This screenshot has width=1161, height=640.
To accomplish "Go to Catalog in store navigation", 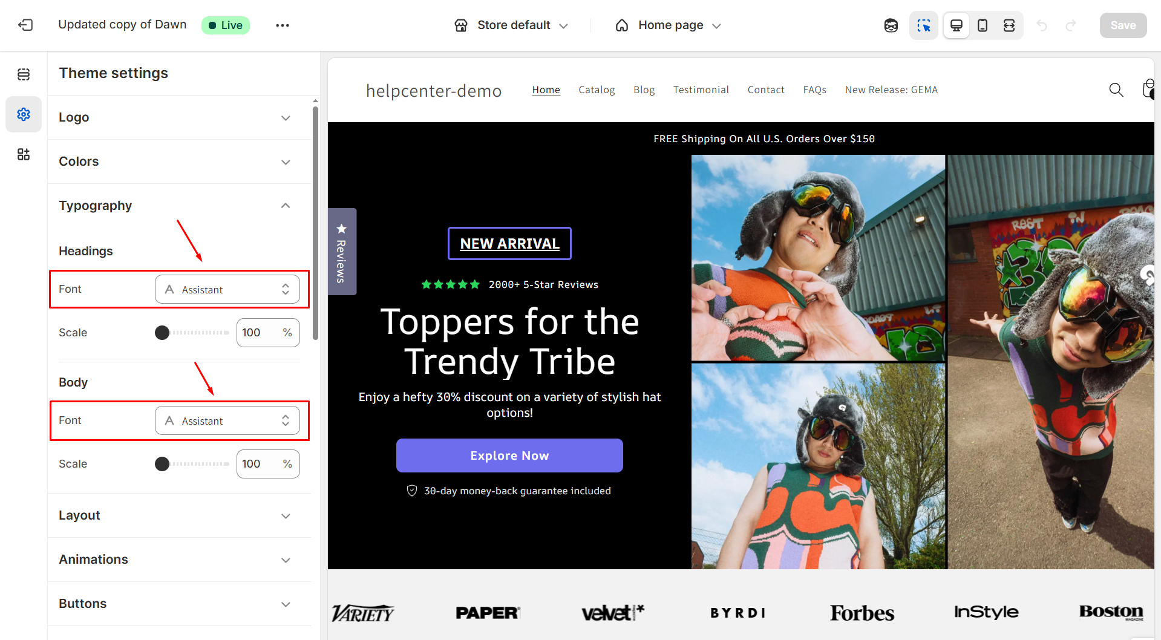I will [x=596, y=90].
